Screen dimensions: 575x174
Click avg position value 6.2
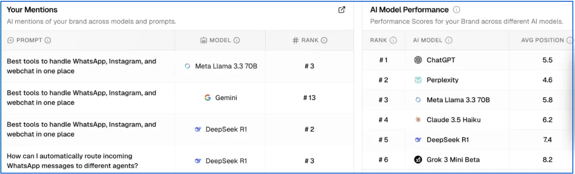547,120
